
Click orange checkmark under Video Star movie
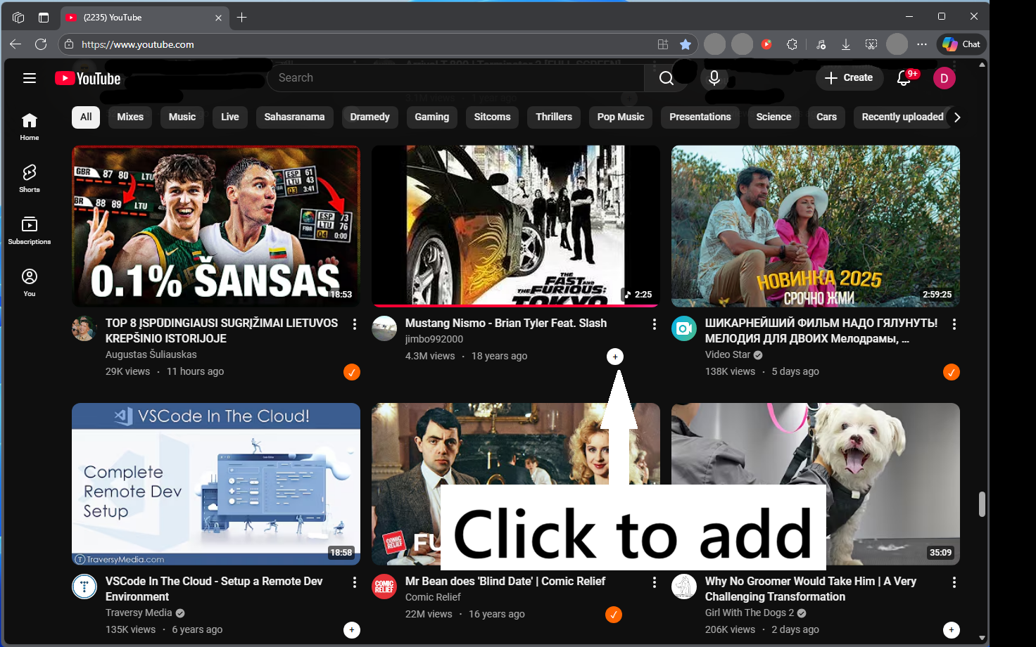[x=952, y=372]
